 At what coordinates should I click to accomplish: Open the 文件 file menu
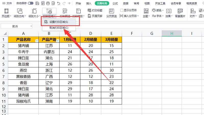(x=7, y=3)
